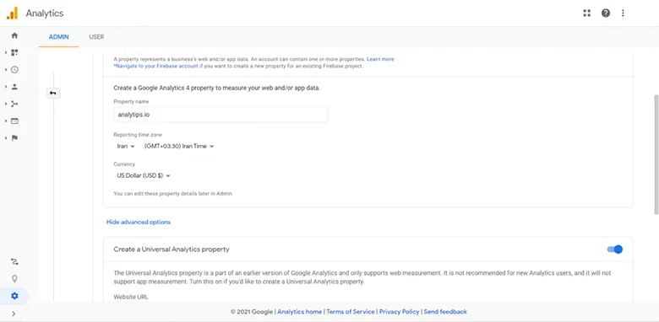Click the Send feedback link
Viewport: 659px width, 322px height.
point(445,312)
